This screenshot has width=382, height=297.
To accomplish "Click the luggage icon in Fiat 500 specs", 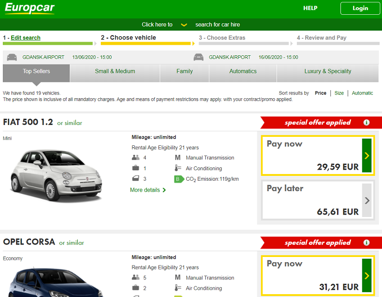I will point(136,168).
